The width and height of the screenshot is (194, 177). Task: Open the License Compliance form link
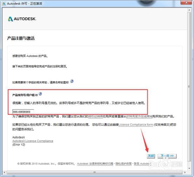136,125
